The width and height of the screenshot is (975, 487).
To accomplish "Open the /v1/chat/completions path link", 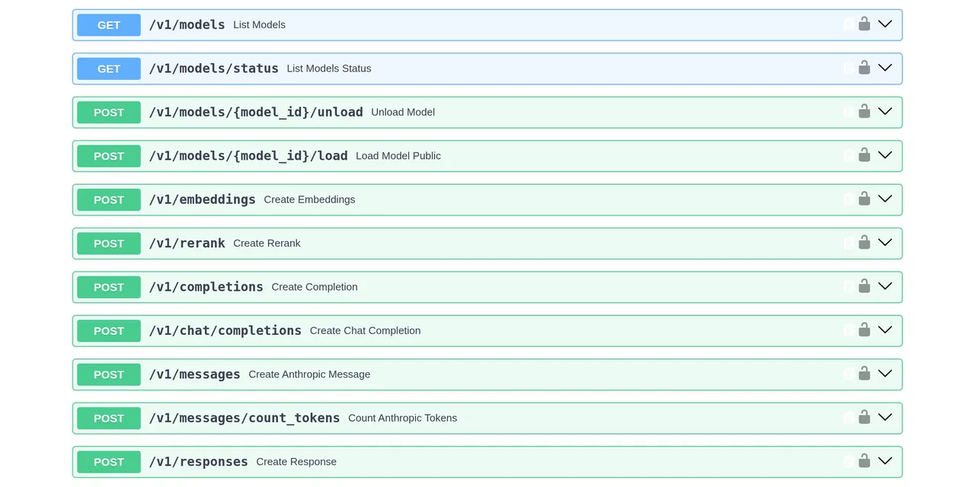I will (225, 330).
